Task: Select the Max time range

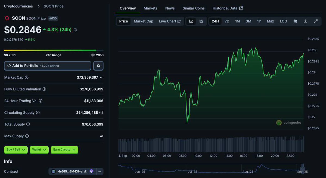Action: (270, 21)
